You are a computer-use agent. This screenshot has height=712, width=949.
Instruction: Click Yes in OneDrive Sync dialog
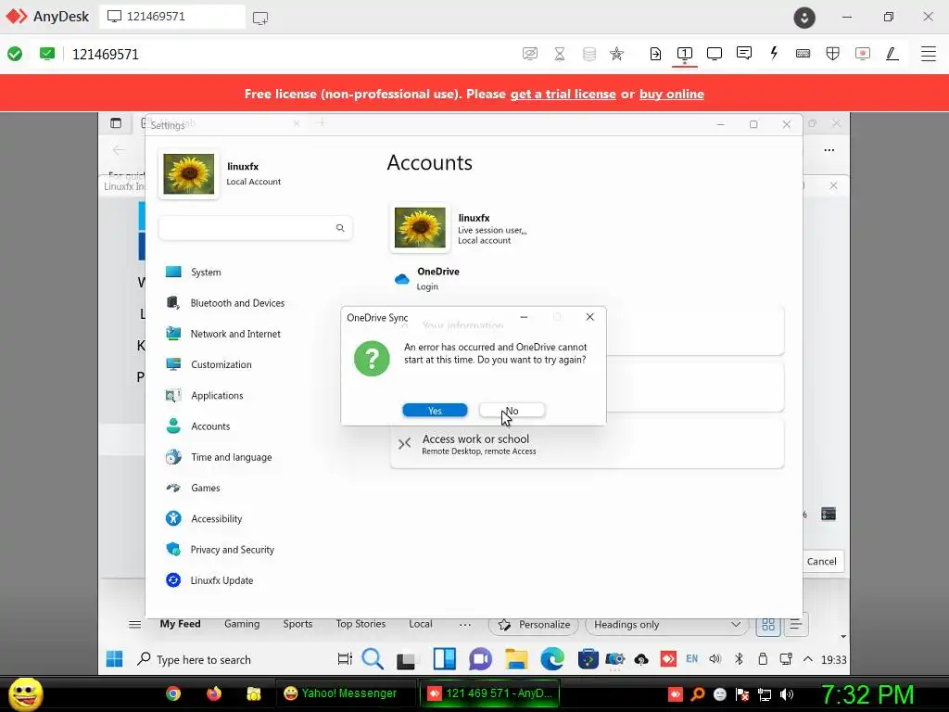coord(435,411)
